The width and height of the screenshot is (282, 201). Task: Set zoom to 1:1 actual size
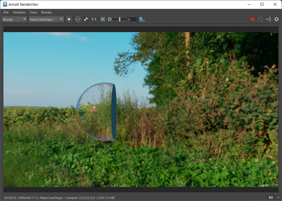[94, 19]
